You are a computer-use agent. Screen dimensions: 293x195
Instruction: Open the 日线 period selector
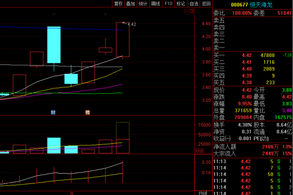pyautogui.click(x=203, y=193)
